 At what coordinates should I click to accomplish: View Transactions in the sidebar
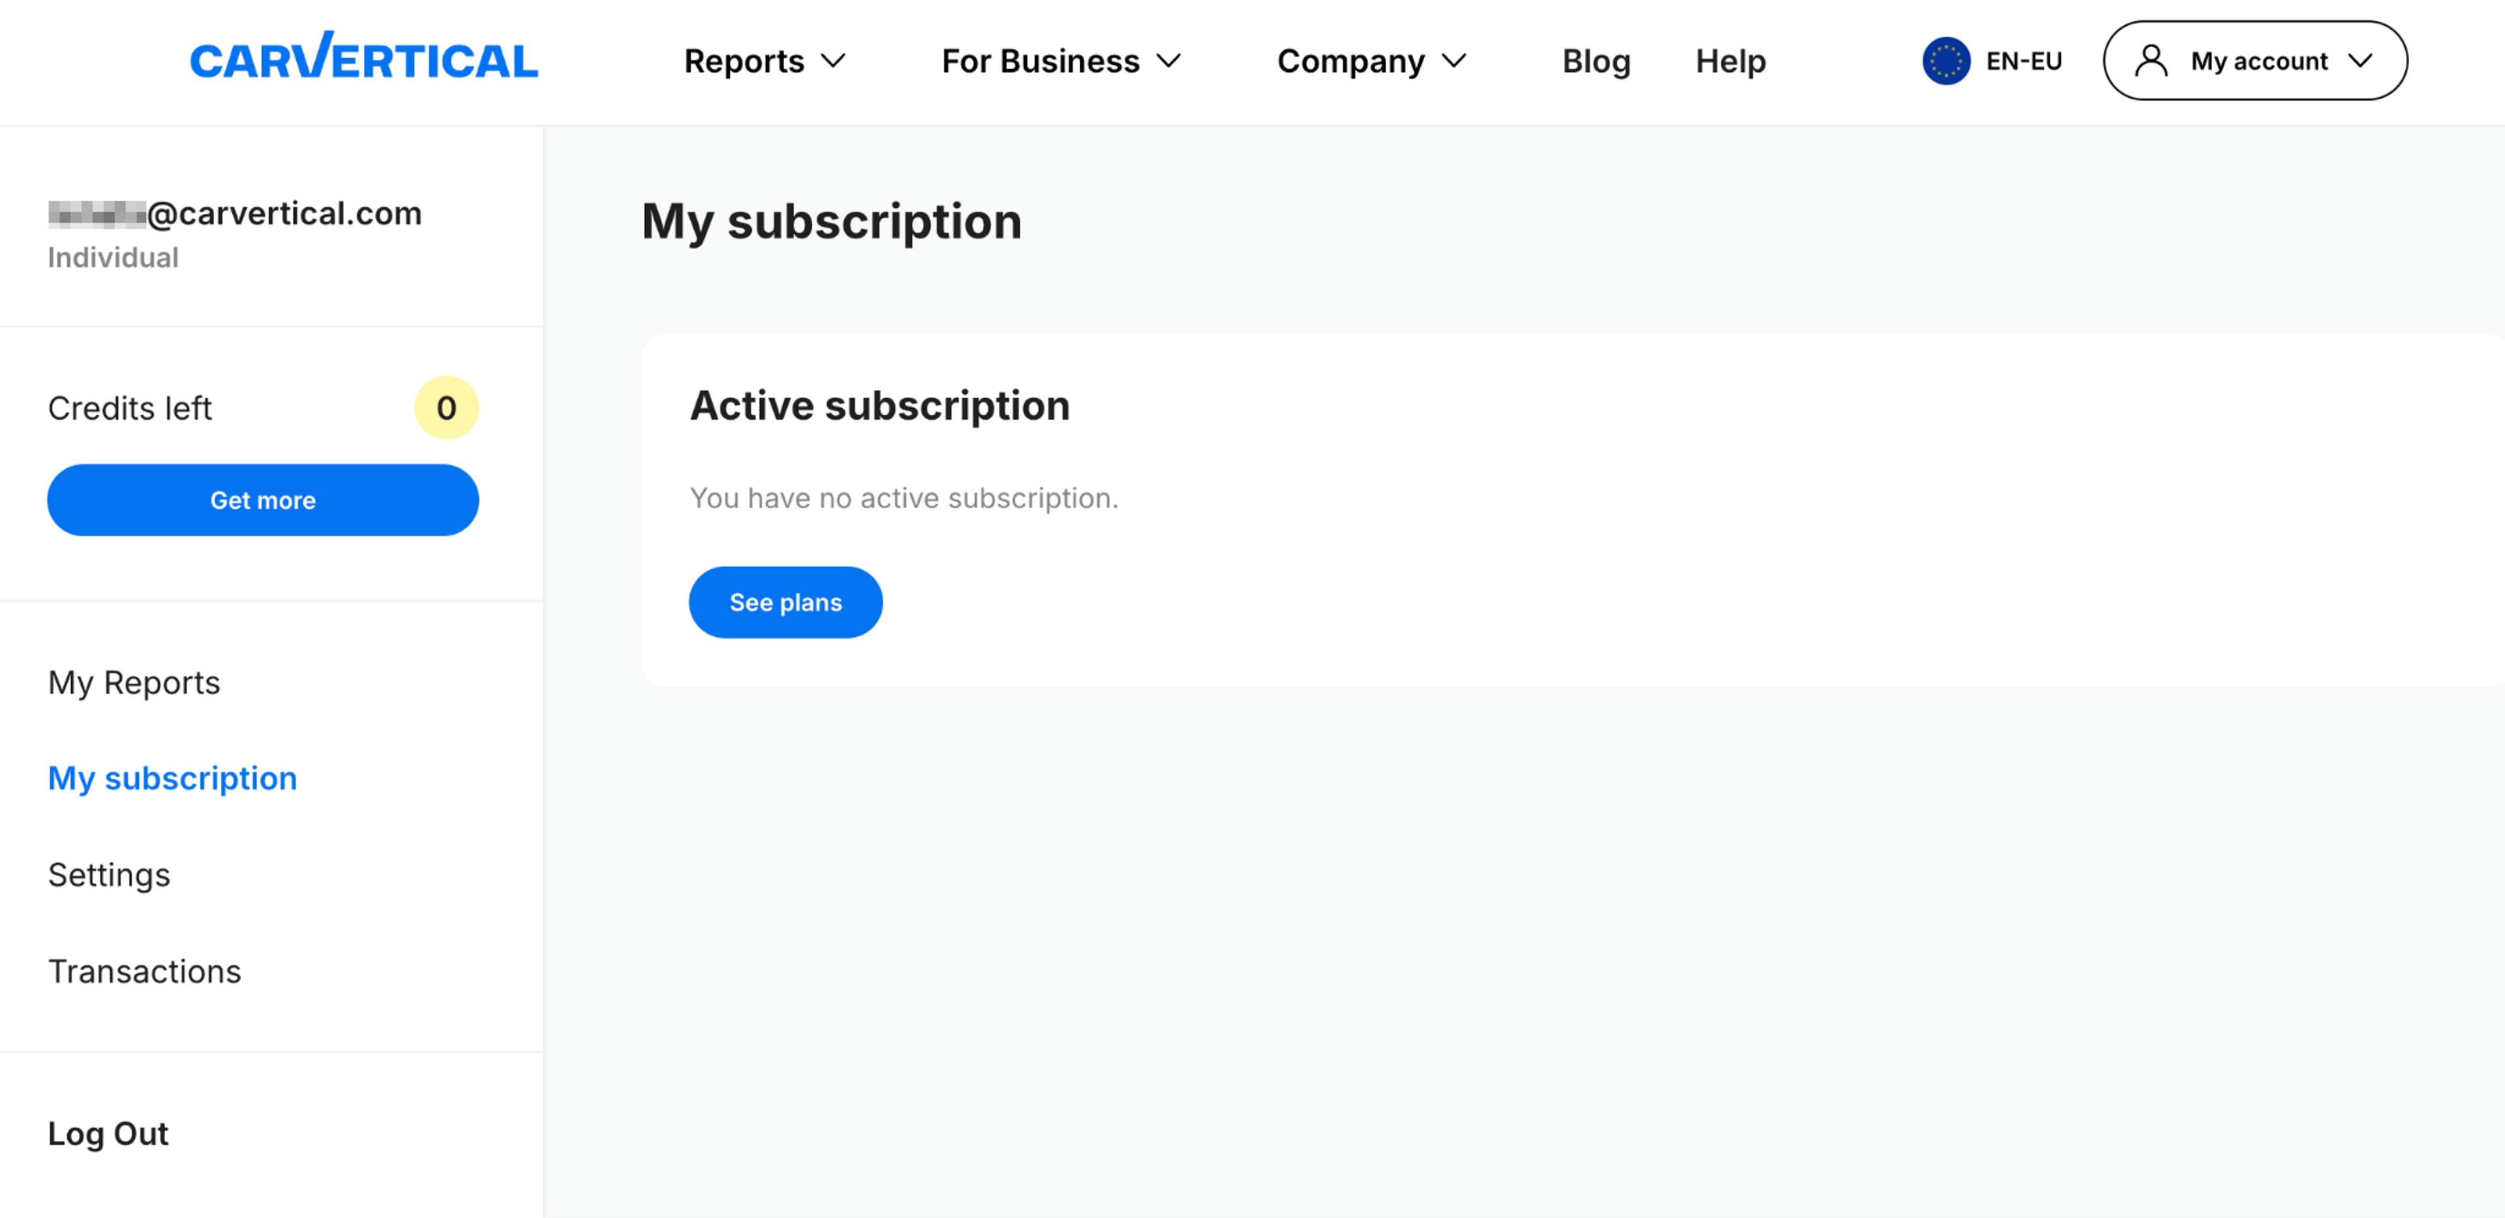[145, 971]
